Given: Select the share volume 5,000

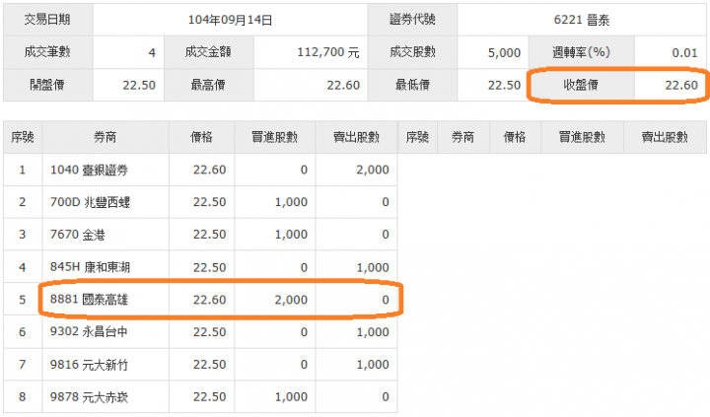Looking at the screenshot, I should pyautogui.click(x=505, y=53).
